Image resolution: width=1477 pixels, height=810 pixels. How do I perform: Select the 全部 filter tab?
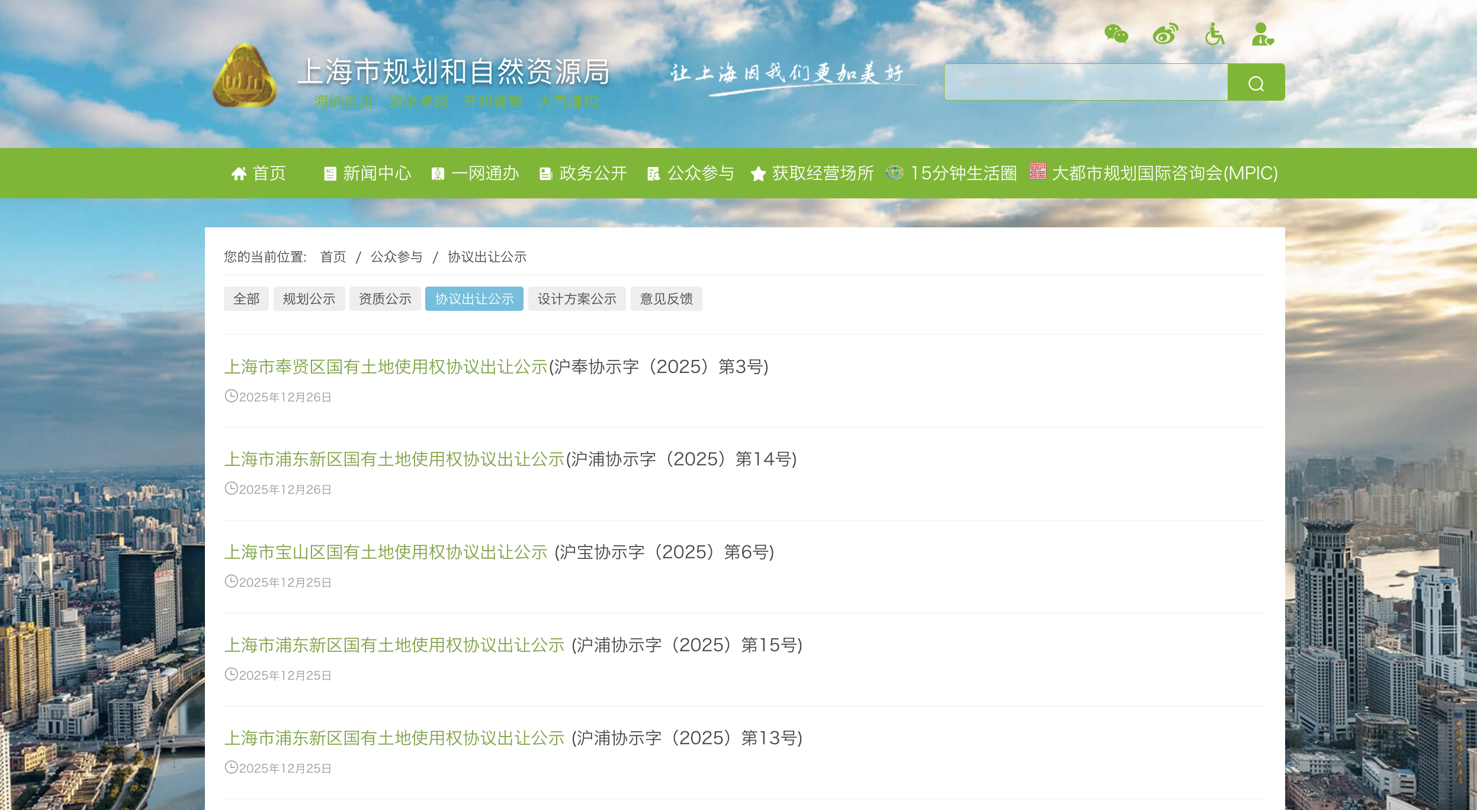[x=246, y=299]
